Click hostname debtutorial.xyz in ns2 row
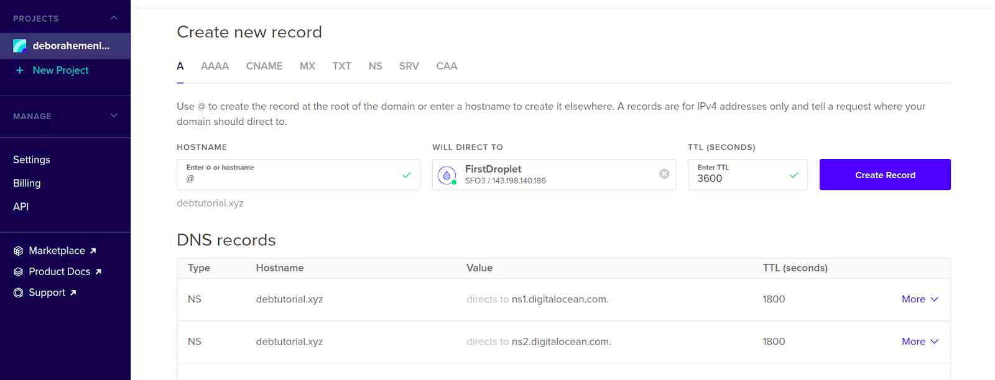The height and width of the screenshot is (380, 995). click(x=289, y=342)
